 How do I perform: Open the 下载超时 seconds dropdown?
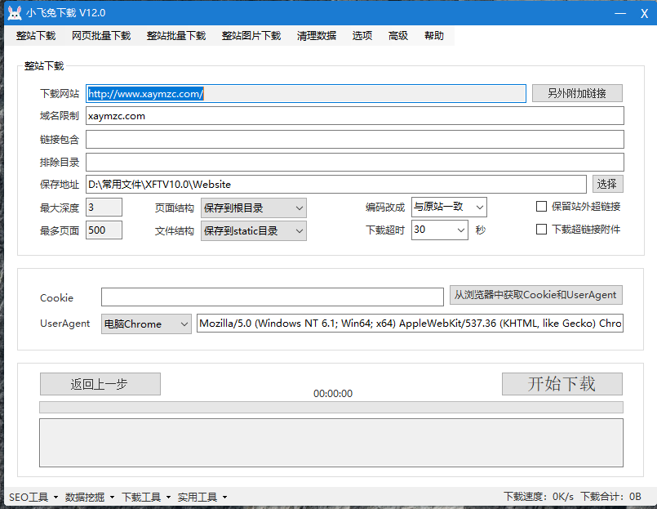(x=439, y=230)
